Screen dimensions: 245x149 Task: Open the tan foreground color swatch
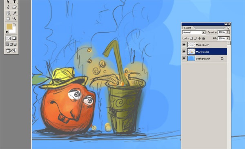click(x=9, y=26)
